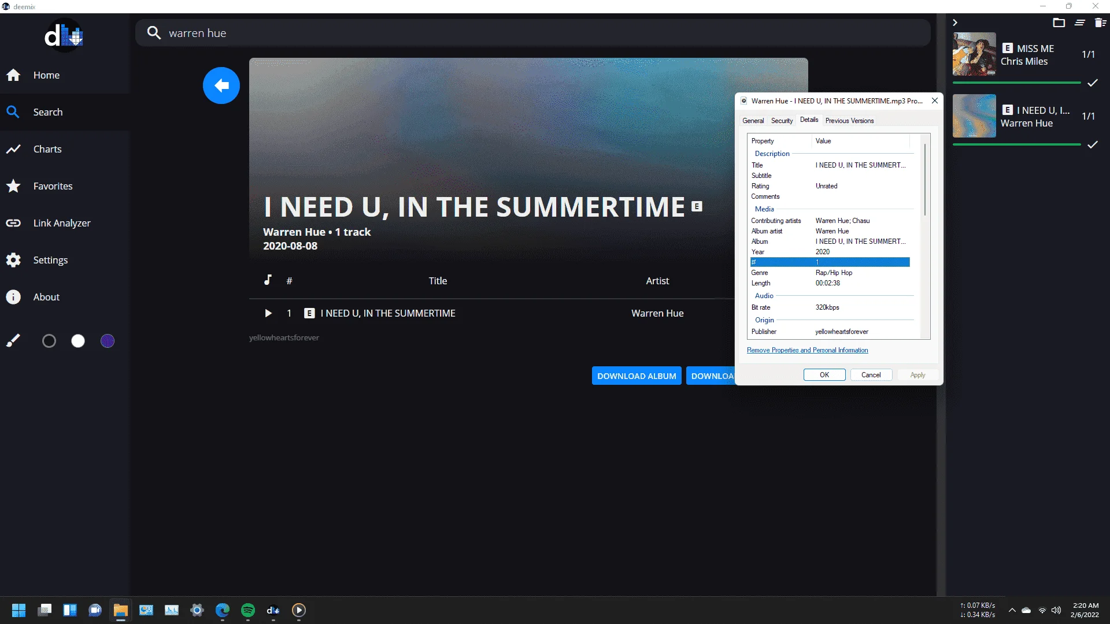The height and width of the screenshot is (624, 1110).
Task: Open the download folder icon
Action: 1059,23
